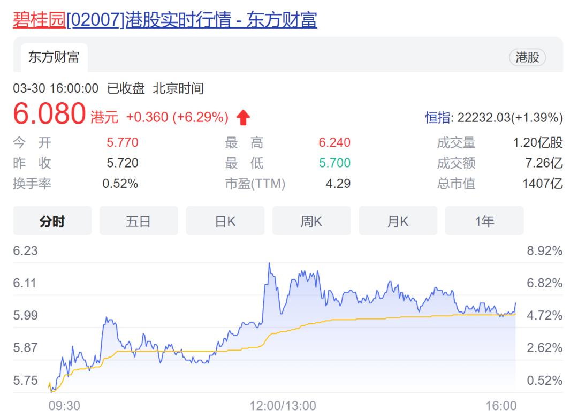Screen dimensions: 578x418
Task: Click the 09:30 opening time label
Action: (x=64, y=406)
